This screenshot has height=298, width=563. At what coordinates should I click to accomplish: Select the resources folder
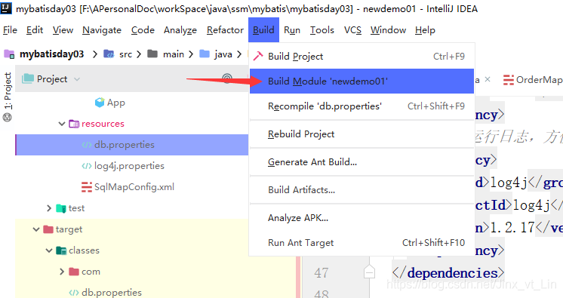103,124
